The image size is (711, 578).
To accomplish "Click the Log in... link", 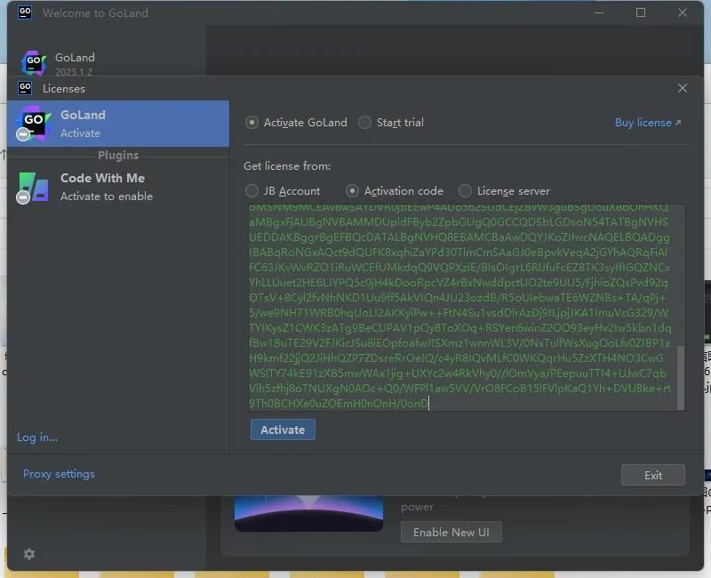I will 37,438.
